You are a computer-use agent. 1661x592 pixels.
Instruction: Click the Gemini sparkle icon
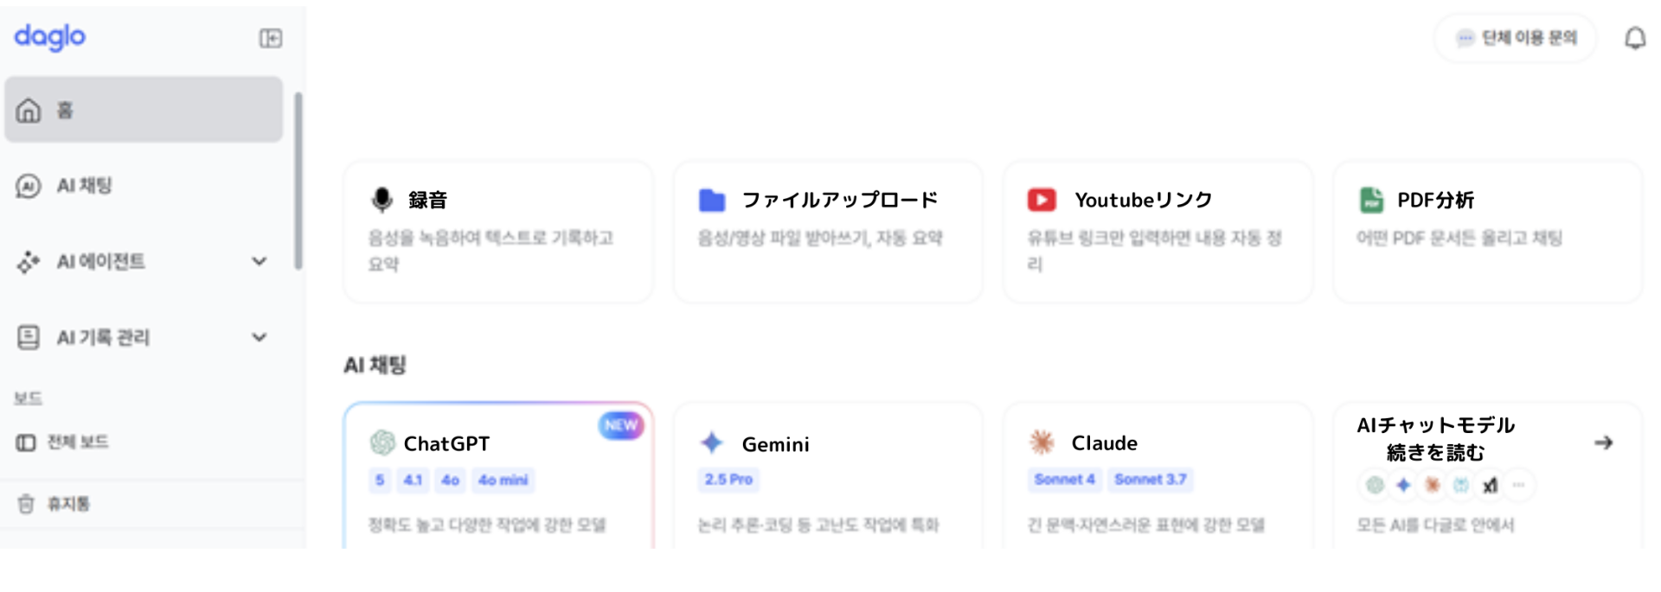pos(711,443)
